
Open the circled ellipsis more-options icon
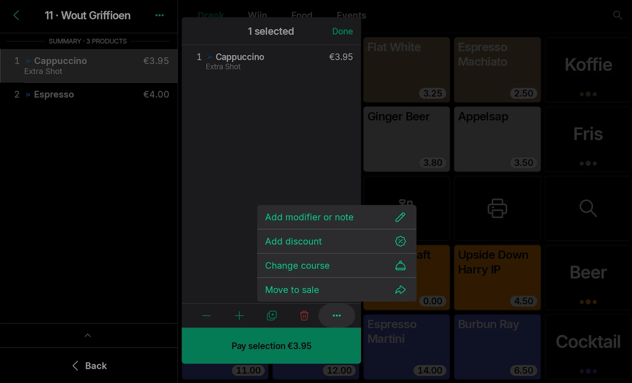click(x=337, y=315)
